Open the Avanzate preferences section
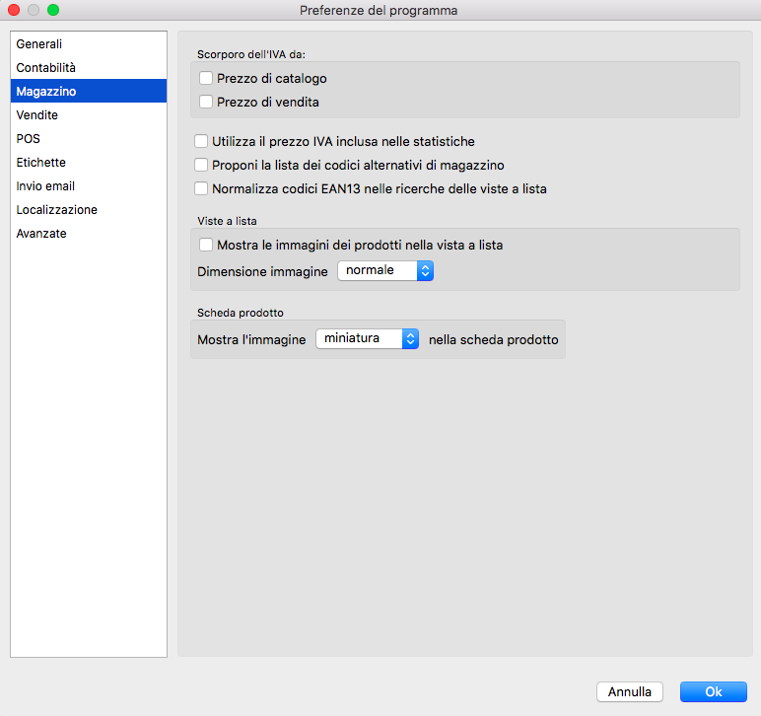 click(41, 234)
